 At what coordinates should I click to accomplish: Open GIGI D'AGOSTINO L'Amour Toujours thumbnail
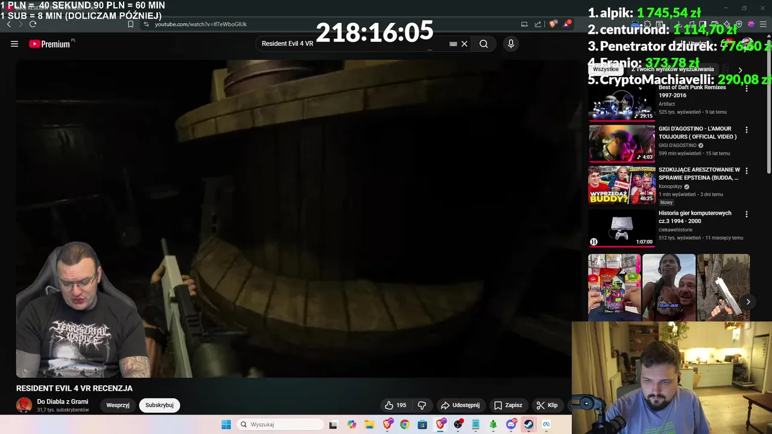621,143
